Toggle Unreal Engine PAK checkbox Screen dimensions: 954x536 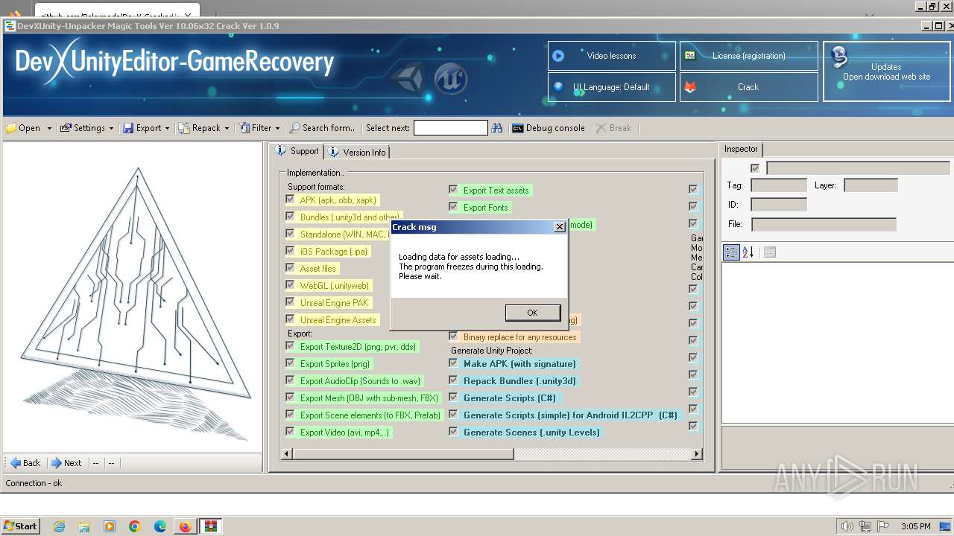point(290,302)
